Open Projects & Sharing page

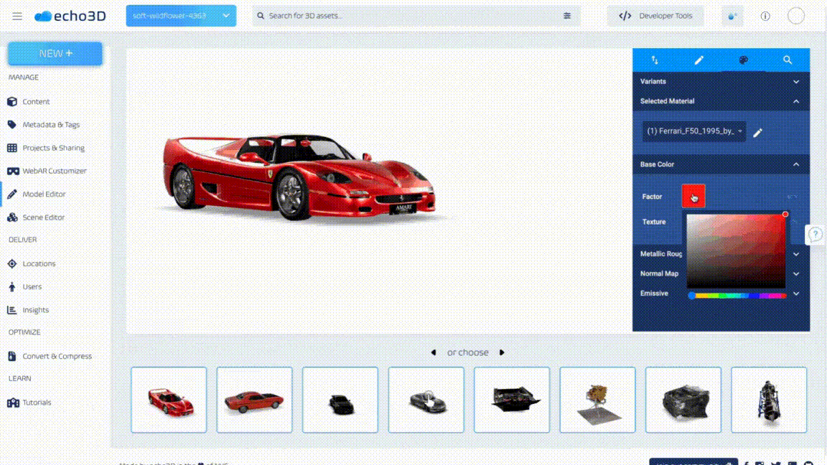[x=53, y=148]
